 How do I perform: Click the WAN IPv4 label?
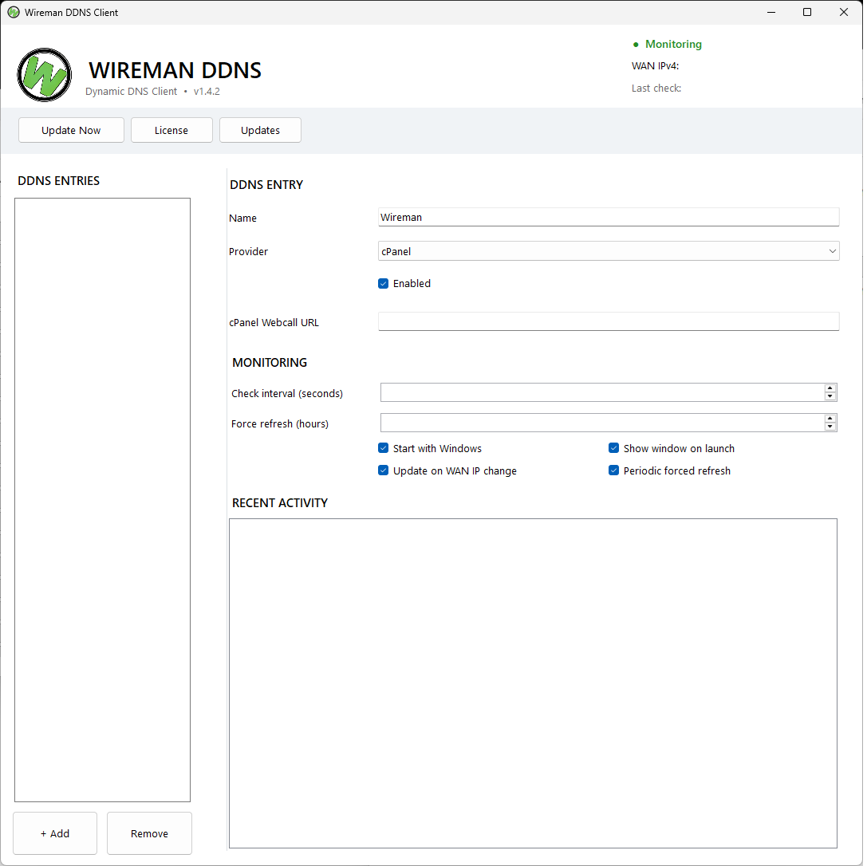(x=655, y=65)
